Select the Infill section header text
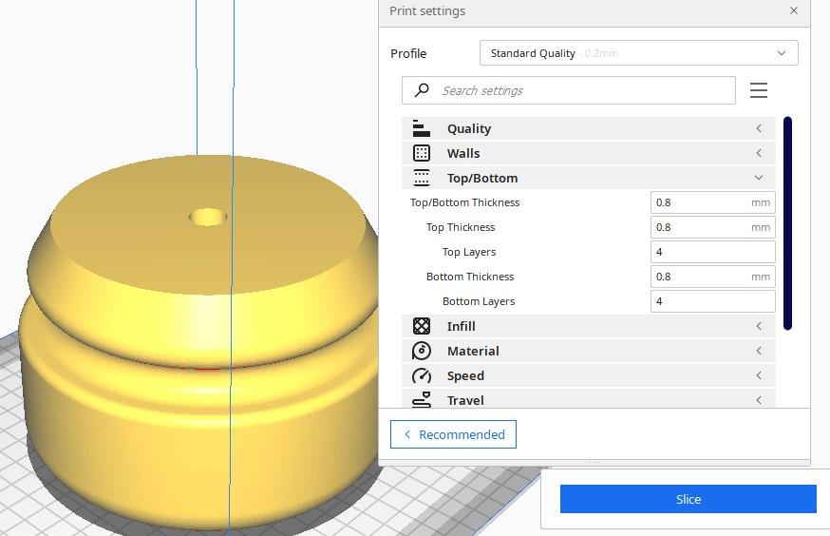The width and height of the screenshot is (830, 536). point(461,326)
